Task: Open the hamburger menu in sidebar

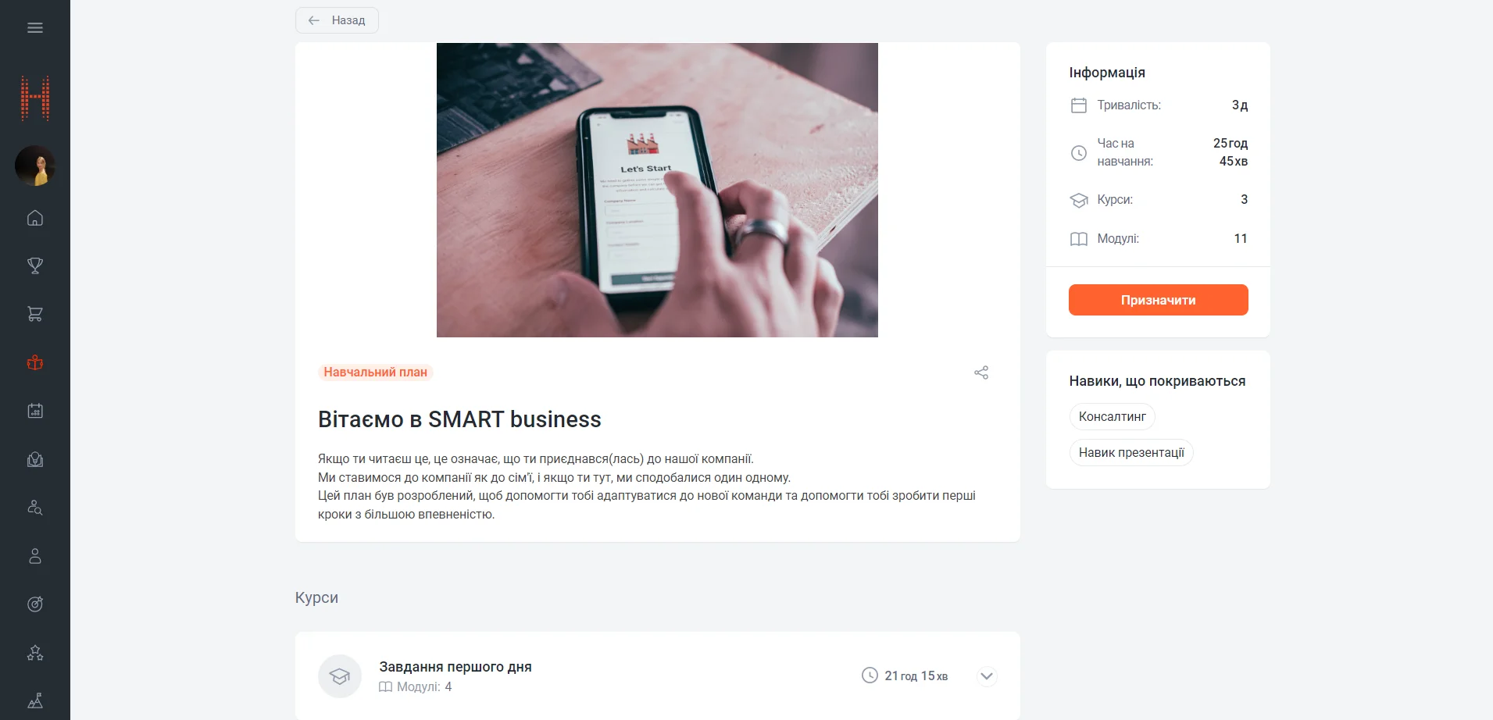Action: pos(35,28)
